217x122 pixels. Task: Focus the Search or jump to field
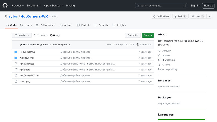click(161, 6)
